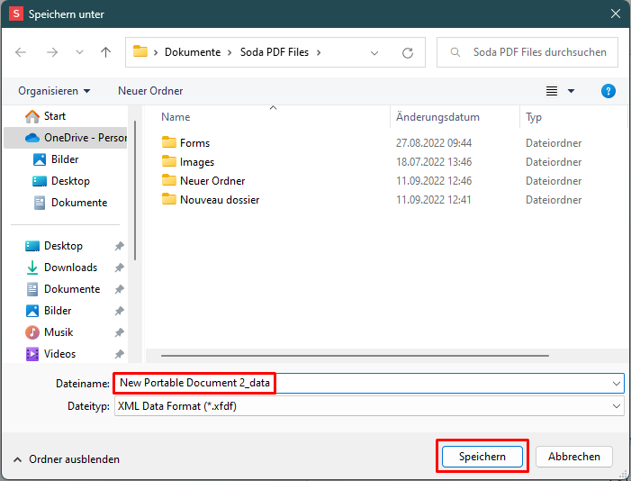631x481 pixels.
Task: Open Bilder under OneDrive
Action: 65,159
